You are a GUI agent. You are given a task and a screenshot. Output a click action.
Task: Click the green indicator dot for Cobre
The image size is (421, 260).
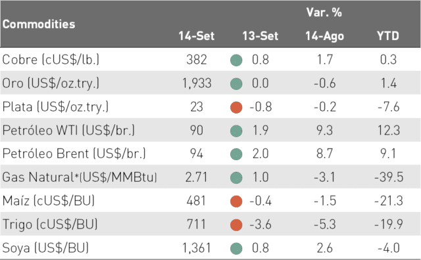point(236,60)
